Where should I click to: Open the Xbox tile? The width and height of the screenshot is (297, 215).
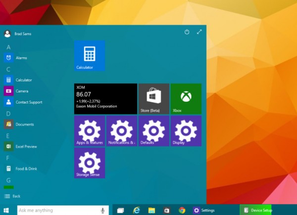pyautogui.click(x=186, y=99)
